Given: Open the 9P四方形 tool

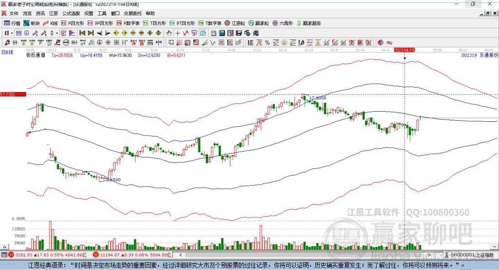Looking at the screenshot, I should click(x=100, y=23).
